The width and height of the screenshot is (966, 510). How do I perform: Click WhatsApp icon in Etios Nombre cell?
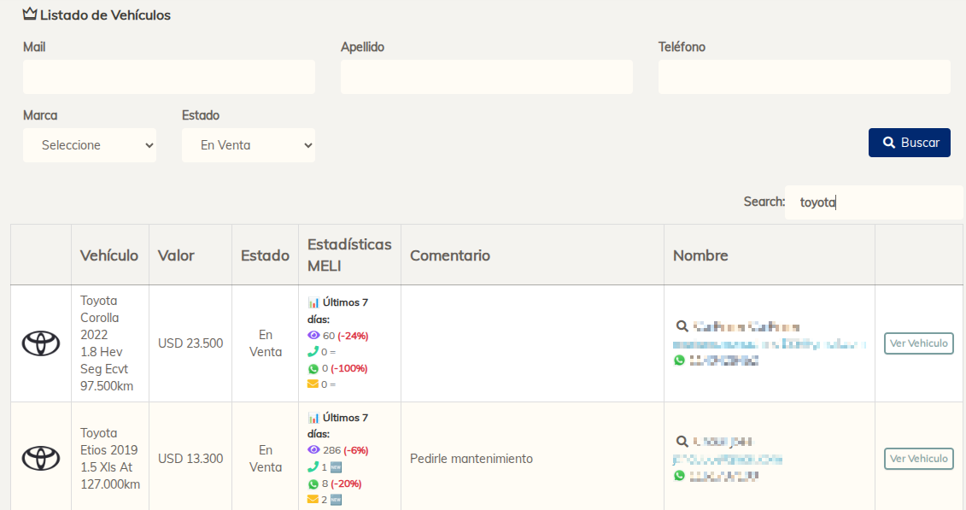(x=680, y=475)
